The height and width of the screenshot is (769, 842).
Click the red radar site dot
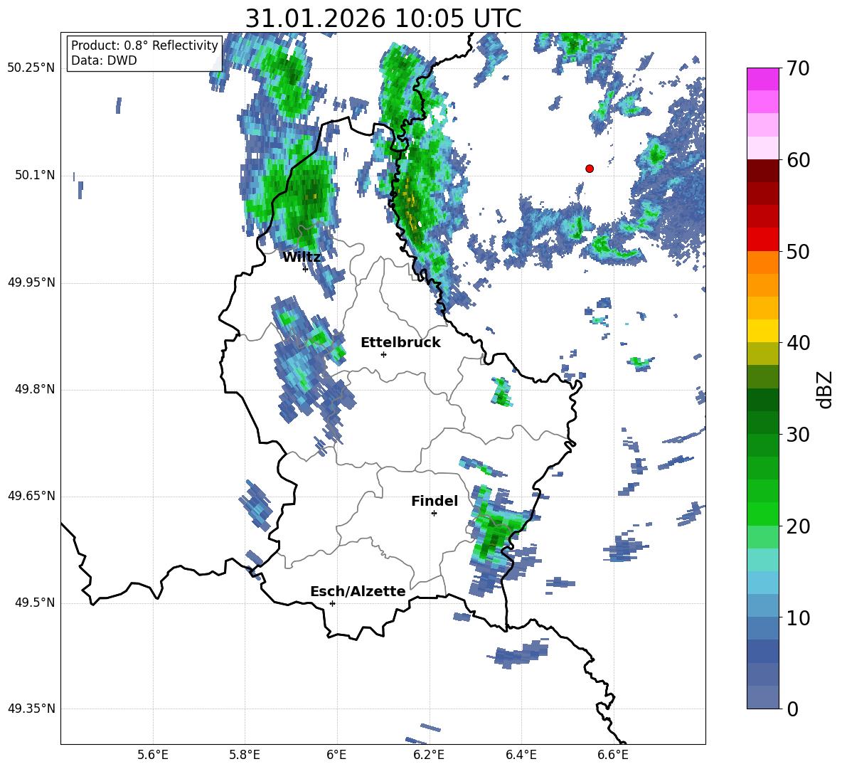point(590,169)
